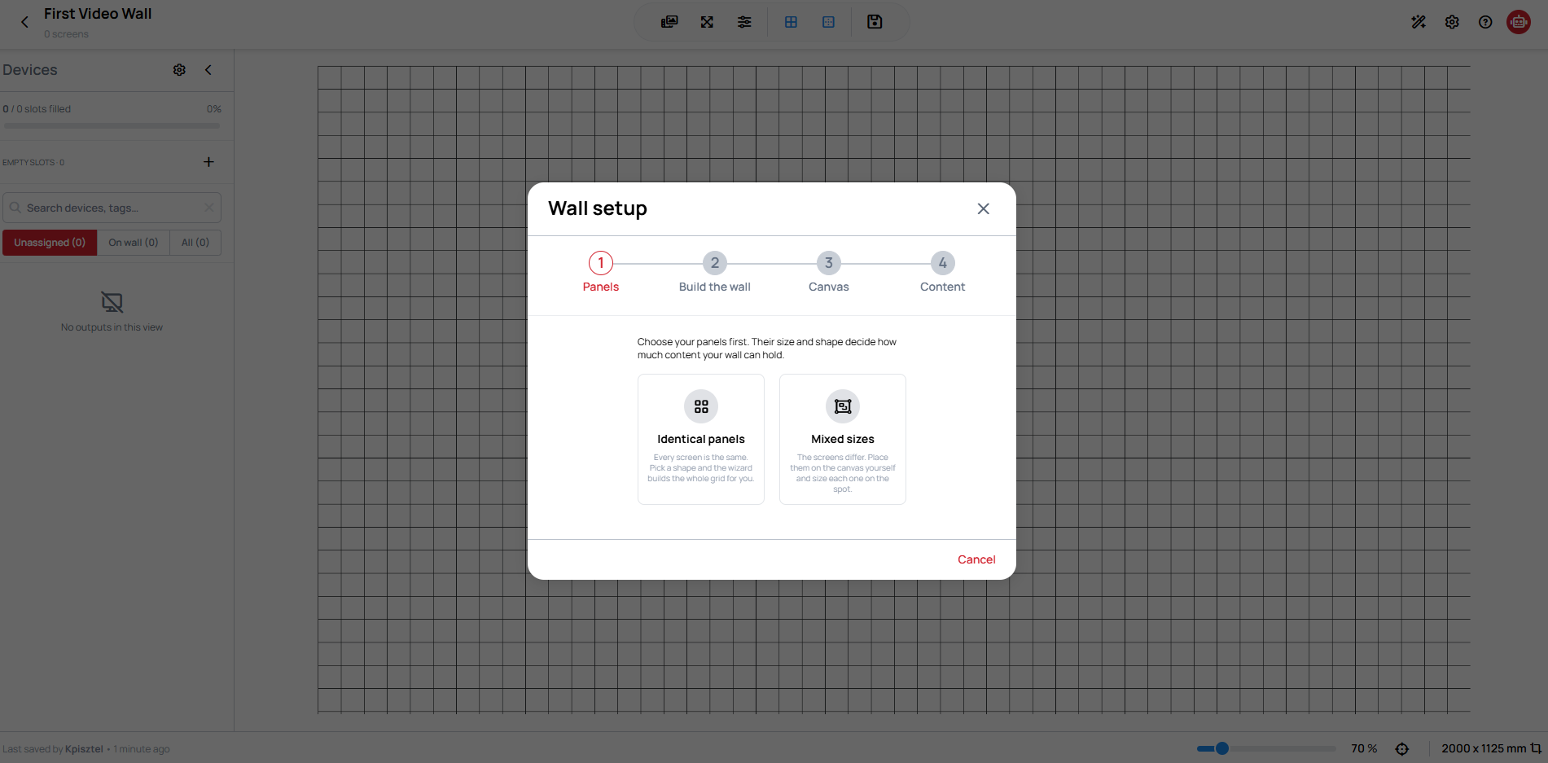Open the Devices panel gear settings
This screenshot has height=763, width=1548.
(x=179, y=70)
